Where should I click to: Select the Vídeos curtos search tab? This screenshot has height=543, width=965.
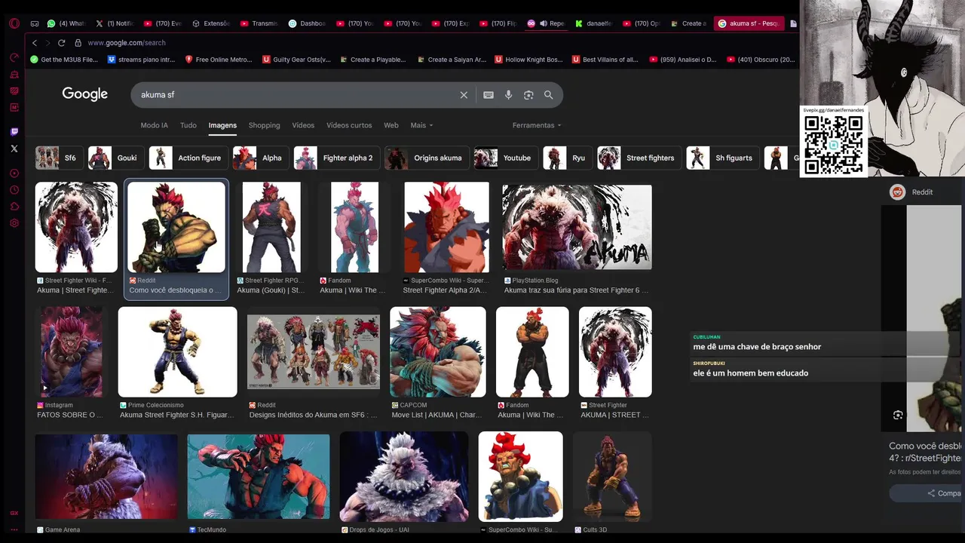pyautogui.click(x=349, y=125)
